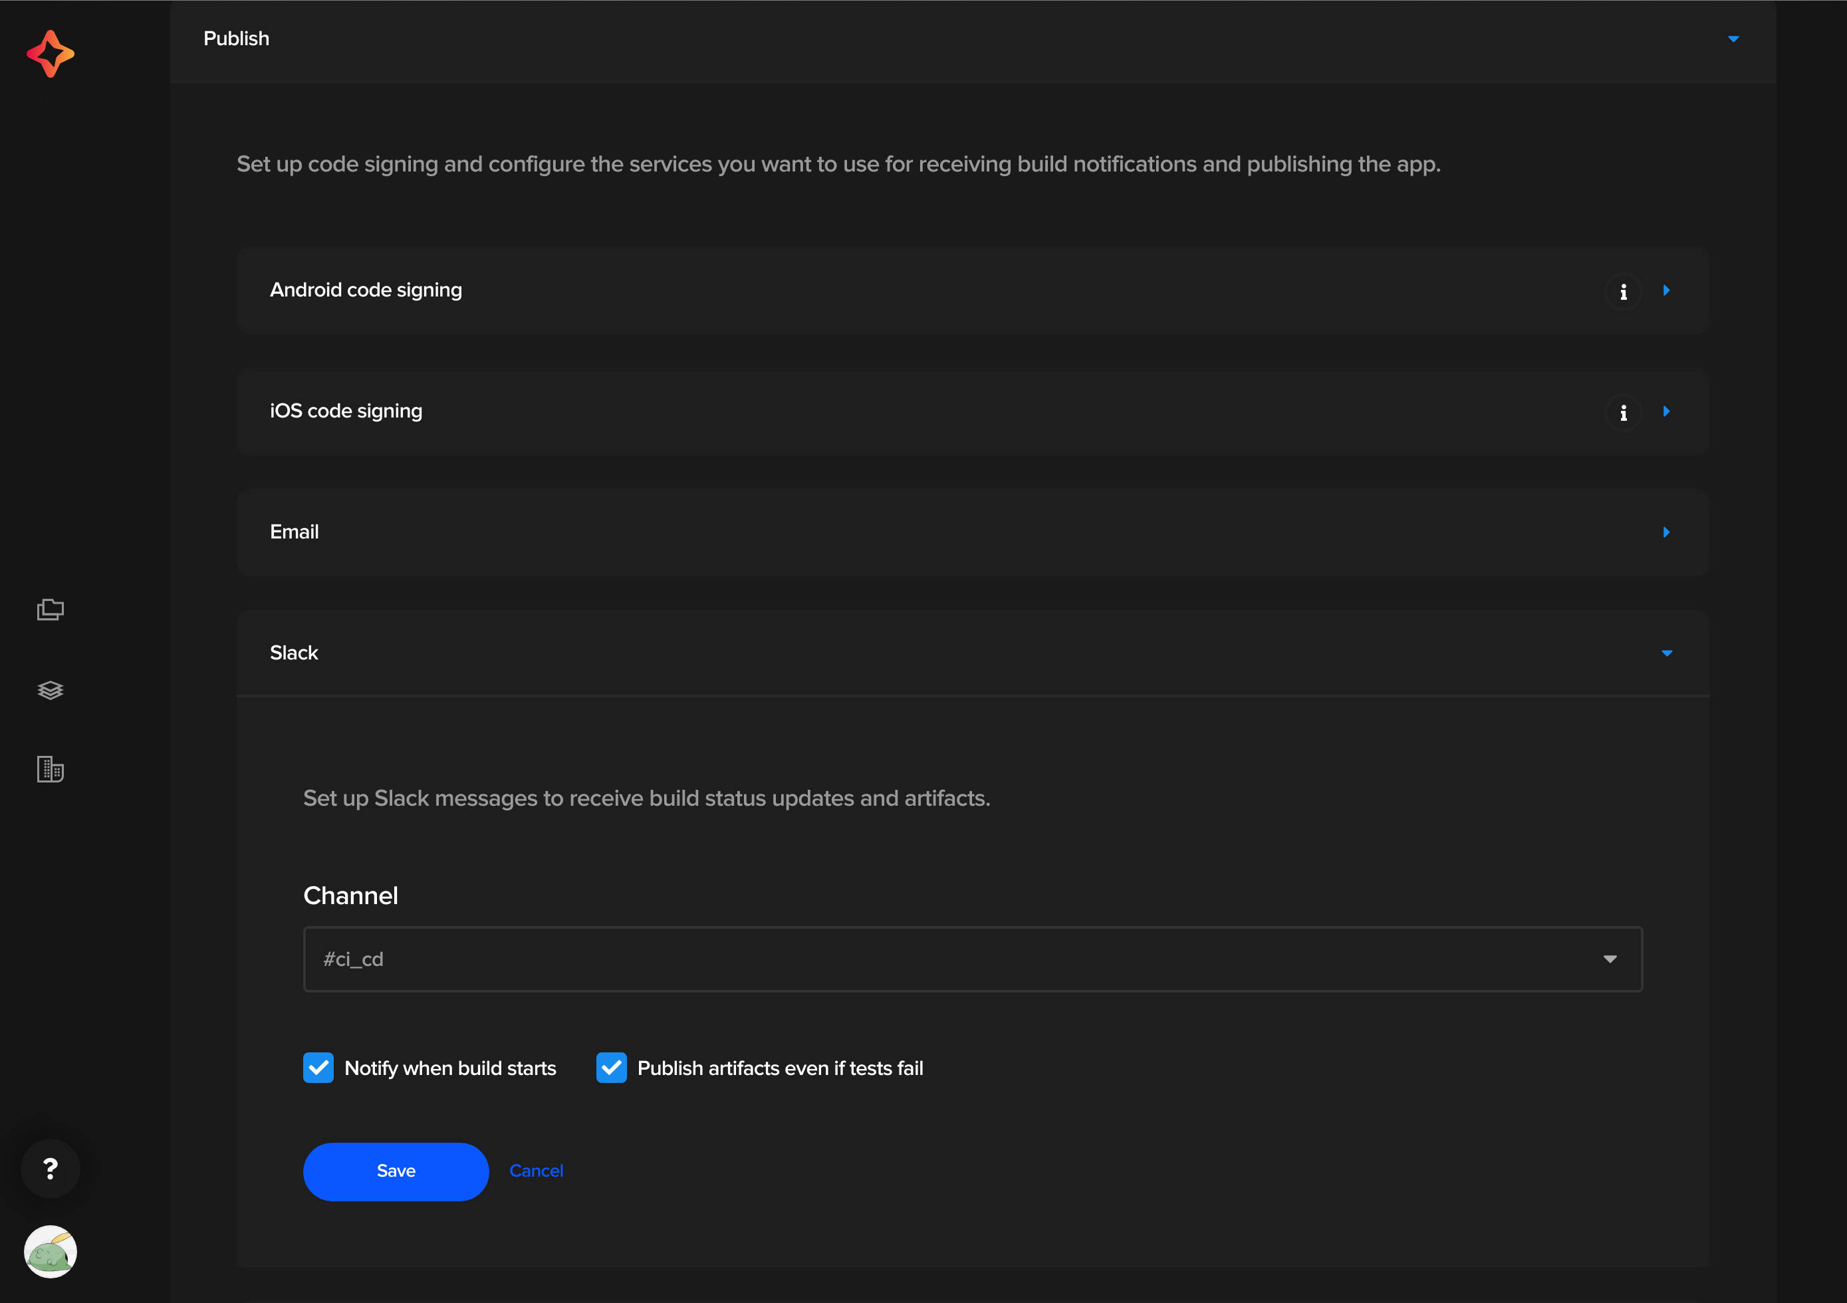Cancel the Slack changes
The height and width of the screenshot is (1303, 1847).
click(537, 1171)
